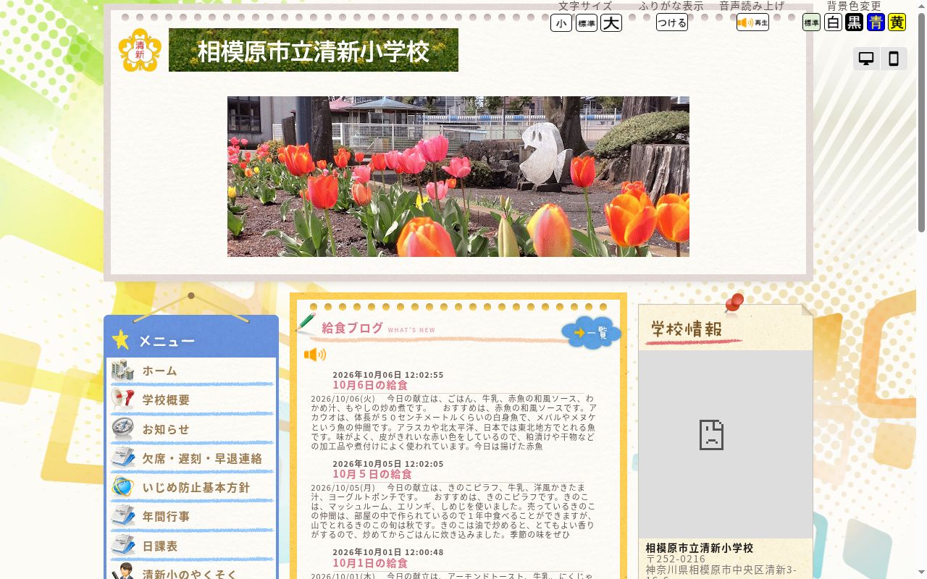Open いじめ防止基本方針 menu item
Image resolution: width=927 pixels, height=579 pixels.
191,488
